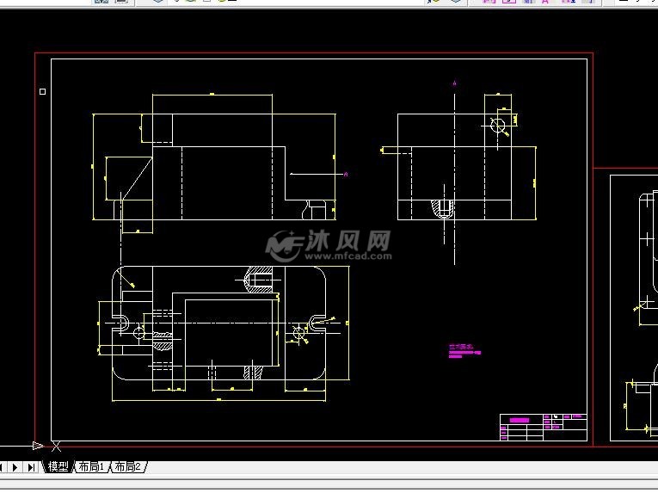This screenshot has height=493, width=658.
Task: Select the title block in drawing corner
Action: pyautogui.click(x=544, y=428)
